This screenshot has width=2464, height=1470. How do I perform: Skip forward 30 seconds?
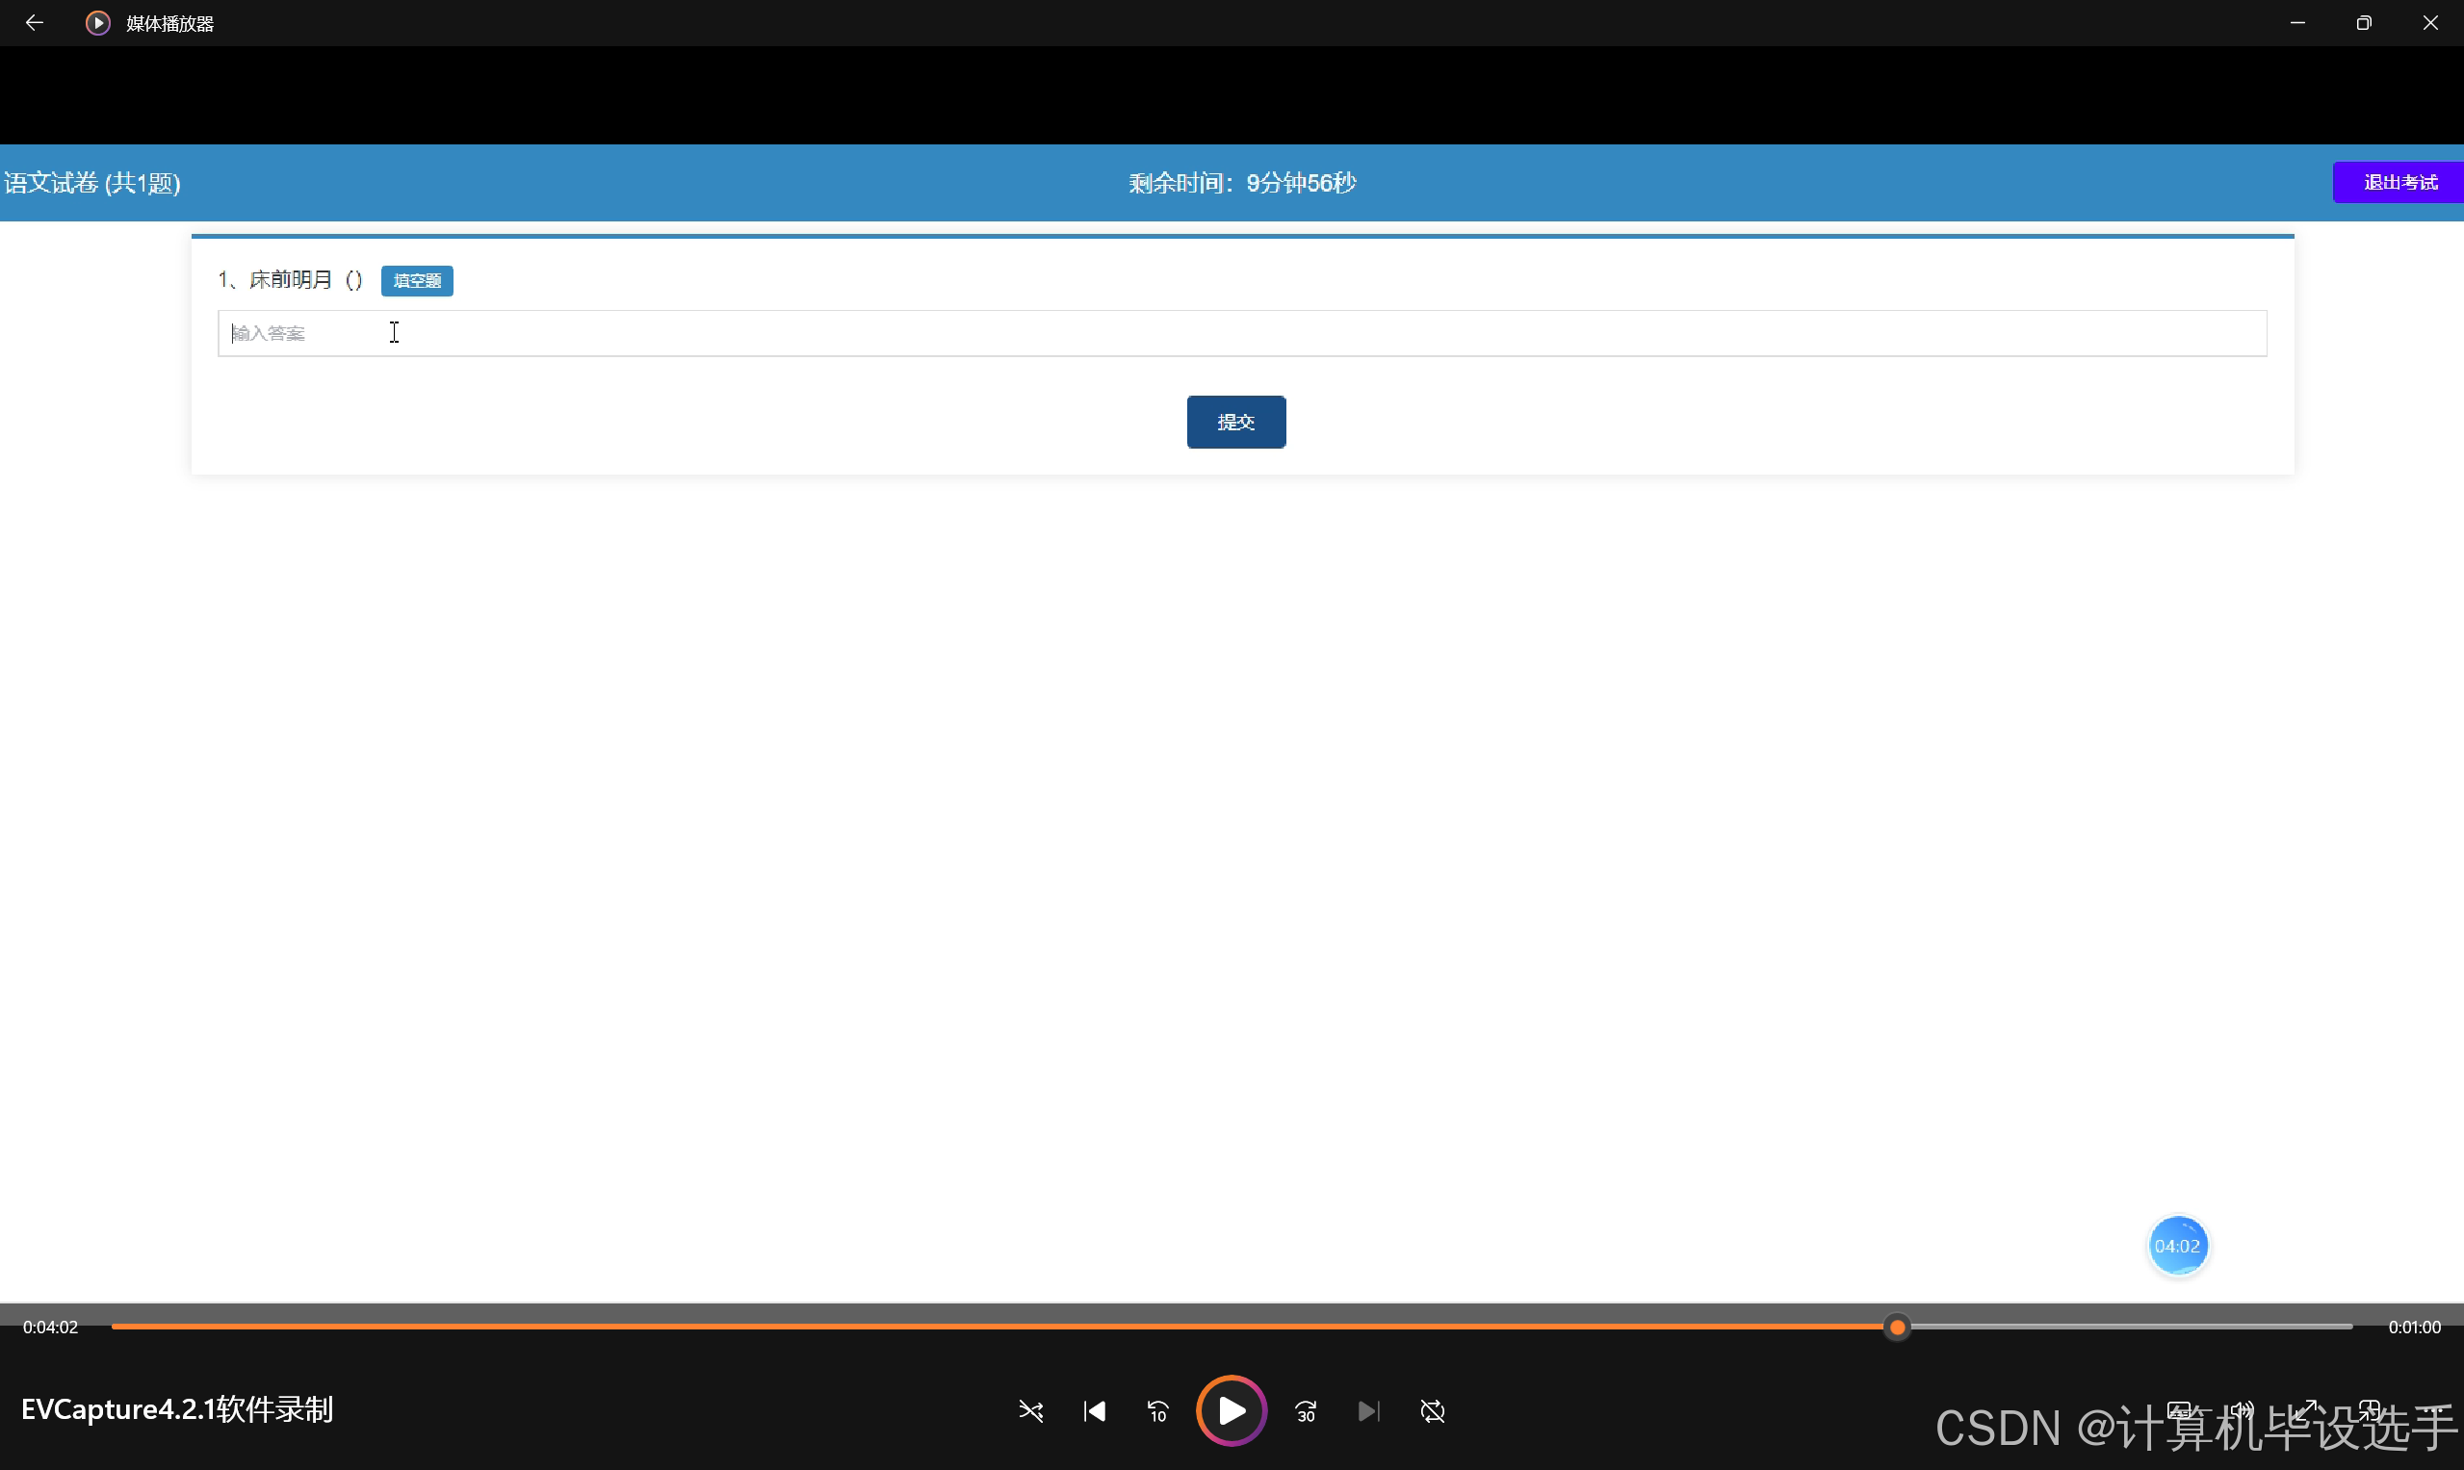[x=1306, y=1410]
